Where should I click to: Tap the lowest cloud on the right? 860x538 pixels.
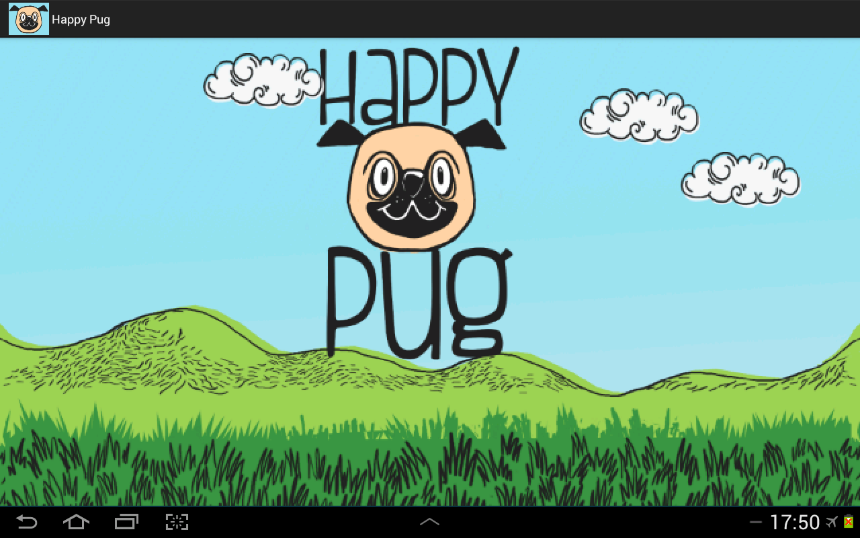(x=740, y=179)
